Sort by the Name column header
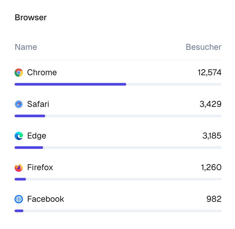Image resolution: width=235 pixels, height=229 pixels. click(x=26, y=47)
